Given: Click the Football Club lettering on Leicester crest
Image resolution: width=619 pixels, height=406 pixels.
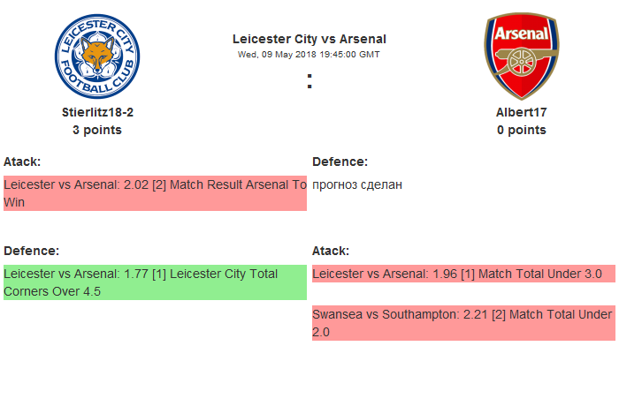Looking at the screenshot, I should tap(97, 86).
